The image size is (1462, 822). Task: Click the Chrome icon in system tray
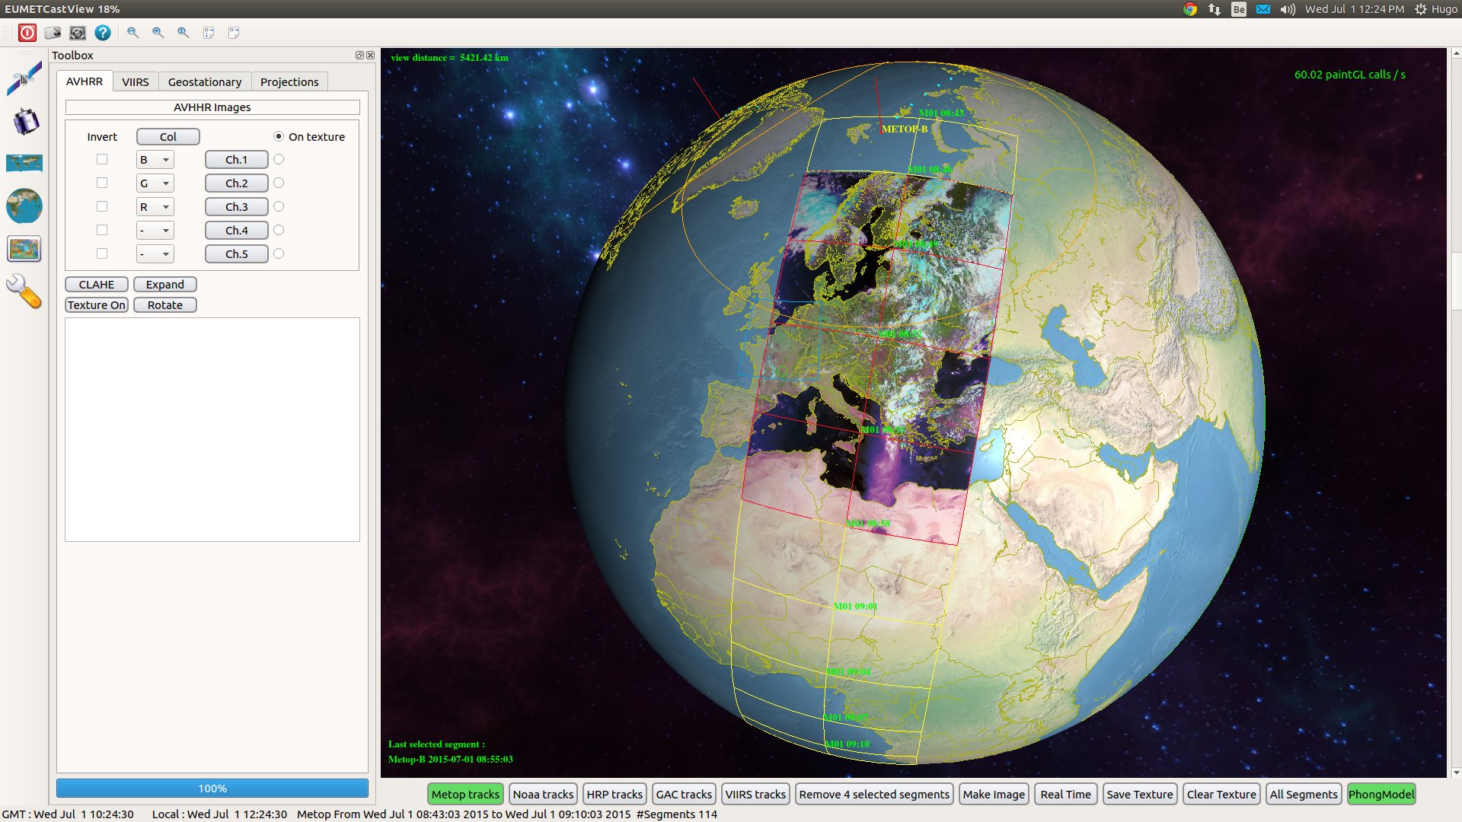tap(1190, 9)
